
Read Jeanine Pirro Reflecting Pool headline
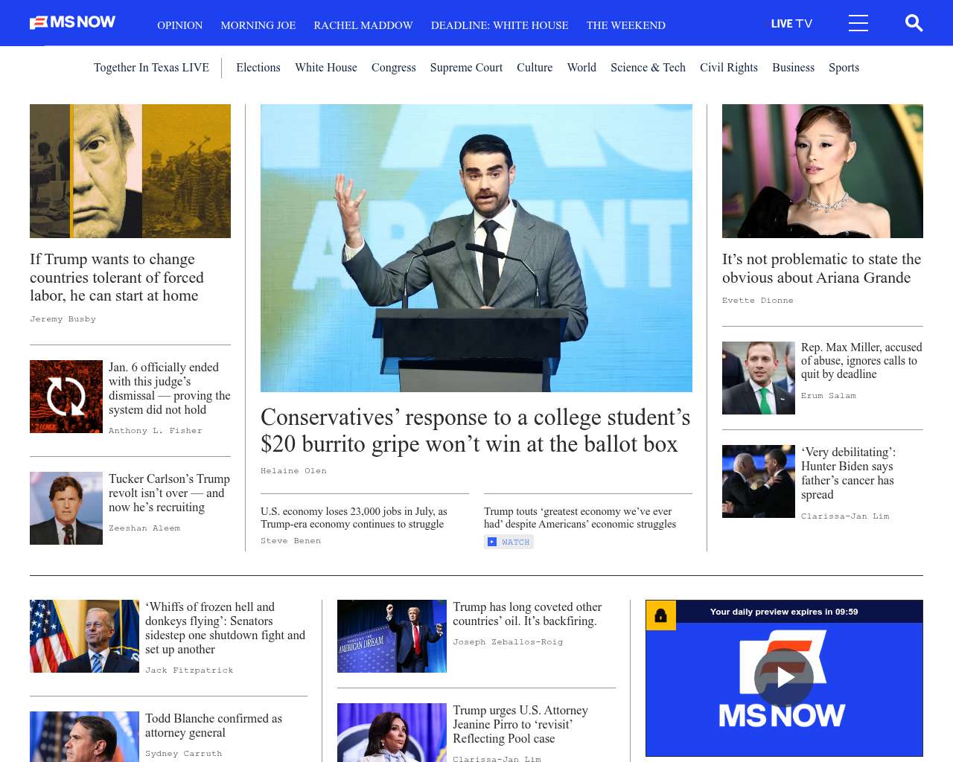point(520,725)
